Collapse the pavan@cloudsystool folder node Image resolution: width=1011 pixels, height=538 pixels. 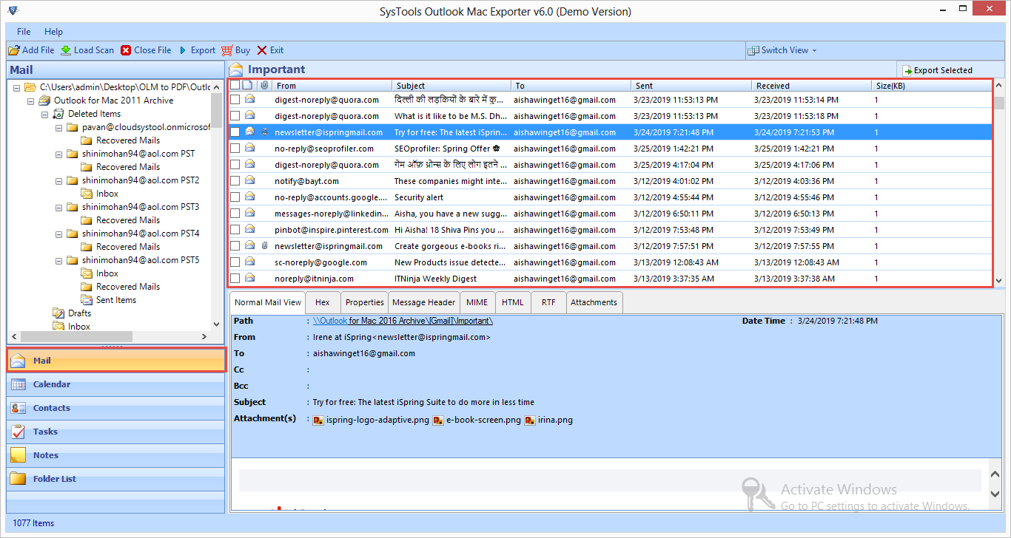(59, 127)
